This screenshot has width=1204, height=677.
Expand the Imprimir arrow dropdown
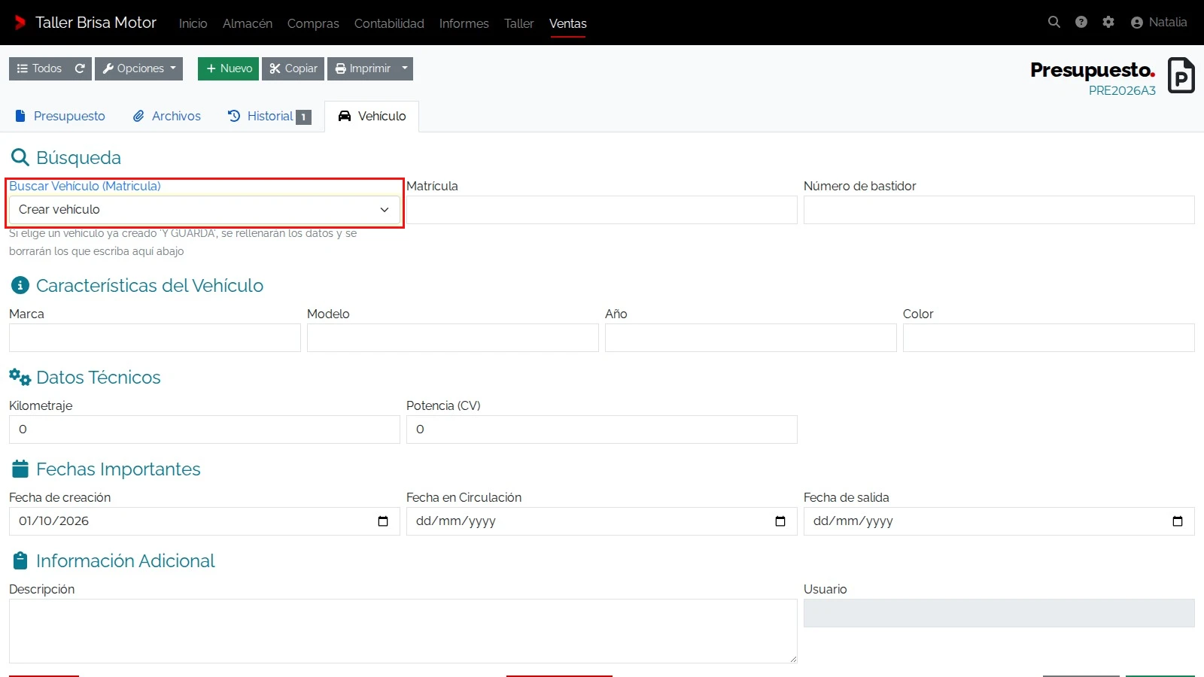tap(405, 68)
